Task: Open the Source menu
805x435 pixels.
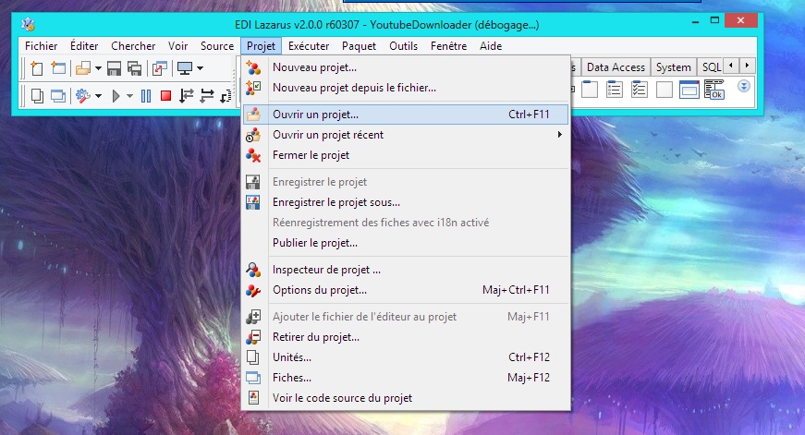Action: tap(217, 46)
